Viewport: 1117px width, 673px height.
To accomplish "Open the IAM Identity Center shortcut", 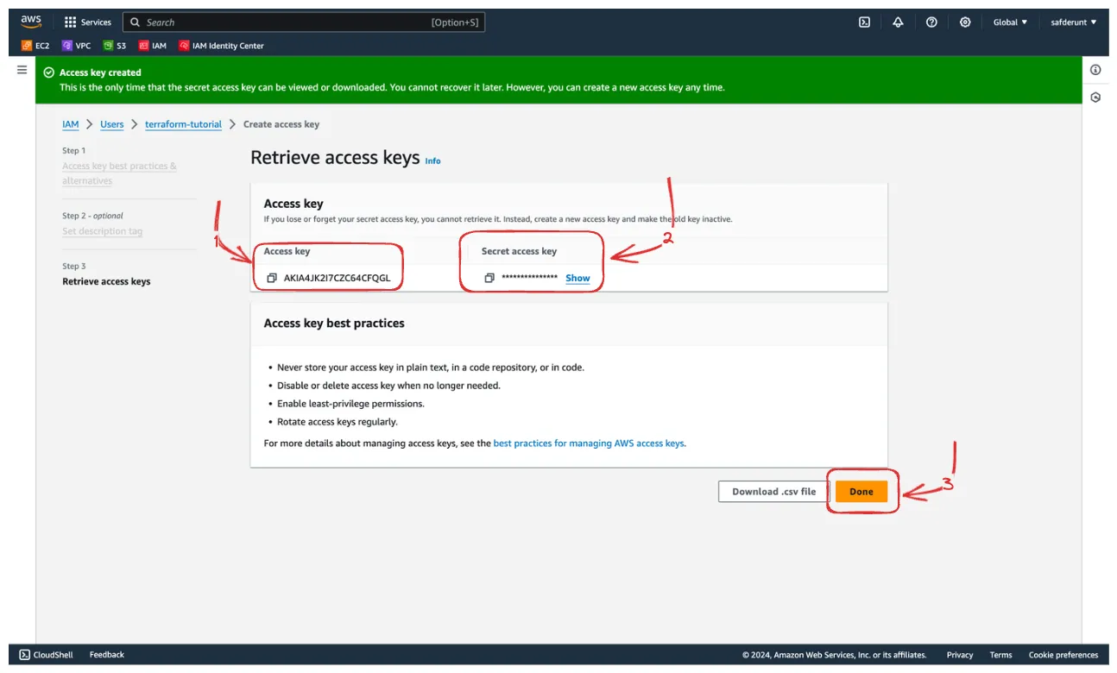I will click(x=221, y=46).
